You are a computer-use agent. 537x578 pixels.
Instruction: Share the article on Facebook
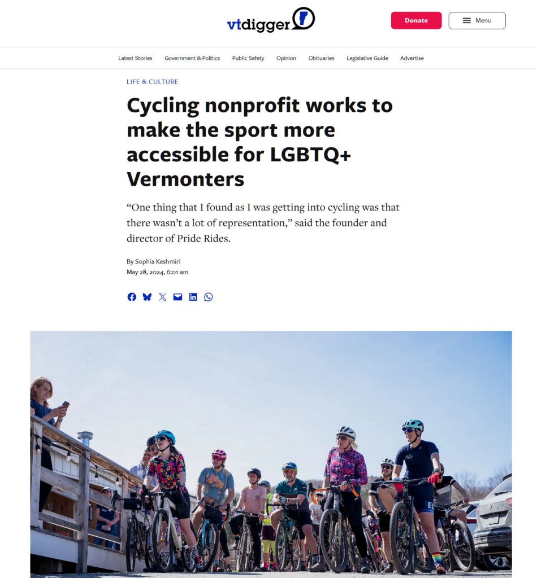tap(132, 297)
